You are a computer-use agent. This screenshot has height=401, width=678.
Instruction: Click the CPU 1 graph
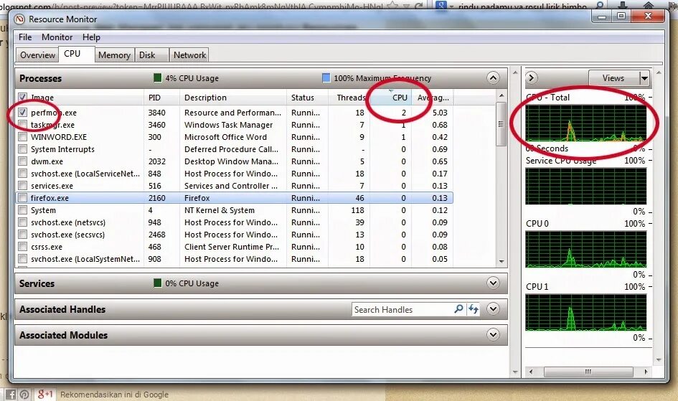coord(586,312)
